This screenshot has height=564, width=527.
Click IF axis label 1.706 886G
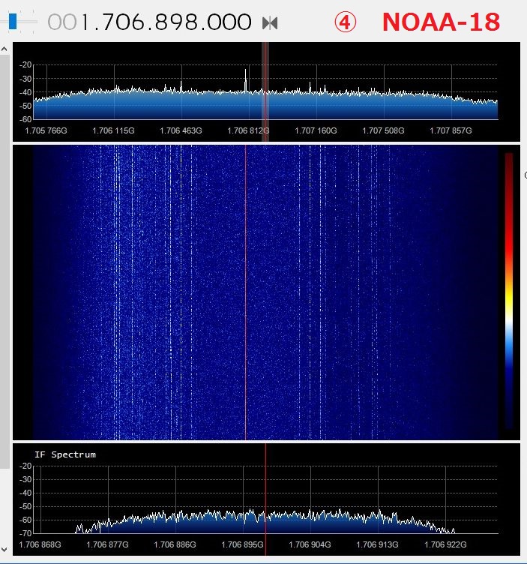click(175, 544)
